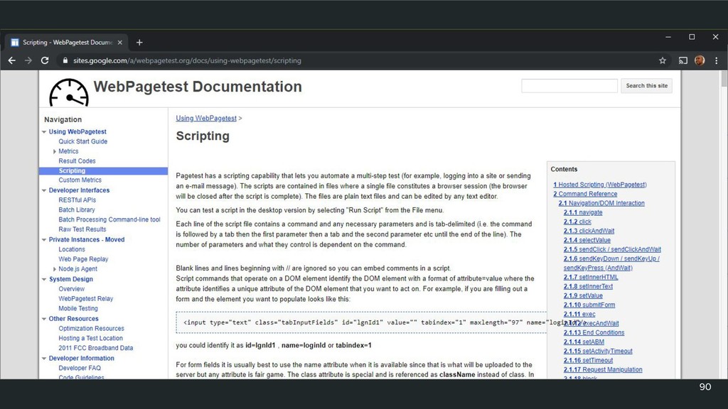
Task: Select the Scripting - WebPagetest browser tab
Action: point(66,42)
